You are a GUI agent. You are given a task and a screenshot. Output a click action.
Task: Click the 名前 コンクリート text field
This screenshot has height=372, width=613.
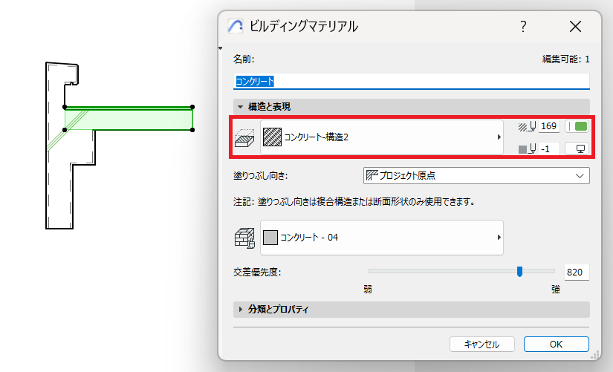coord(412,81)
